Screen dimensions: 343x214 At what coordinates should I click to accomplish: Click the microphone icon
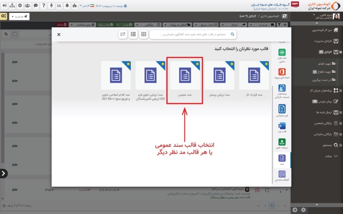click(x=51, y=6)
